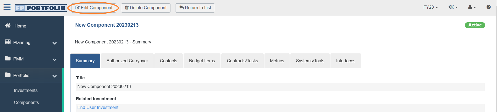Click the Edit Component button
This screenshot has height=112, width=497.
click(94, 8)
